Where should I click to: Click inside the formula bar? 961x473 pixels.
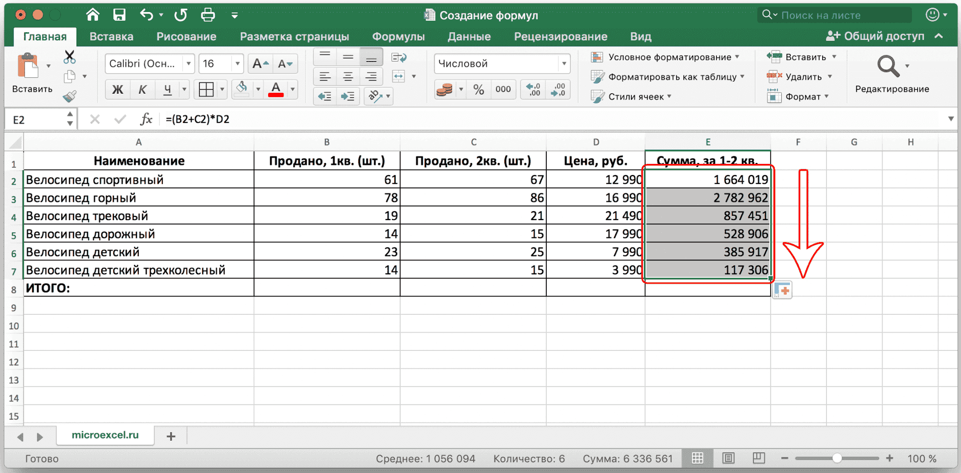click(x=336, y=119)
